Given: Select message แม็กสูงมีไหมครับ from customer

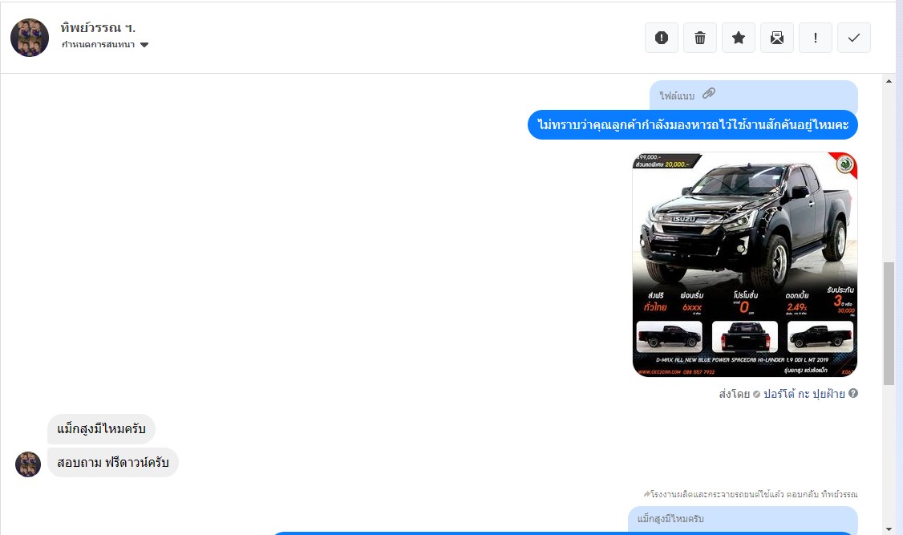Looking at the screenshot, I should pos(101,429).
